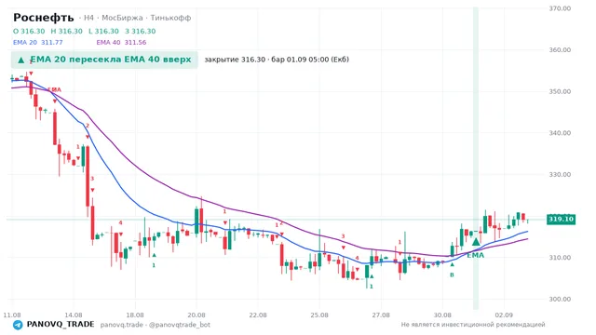Click the 360.00 price axis label
596x335 pixels.
point(560,49)
